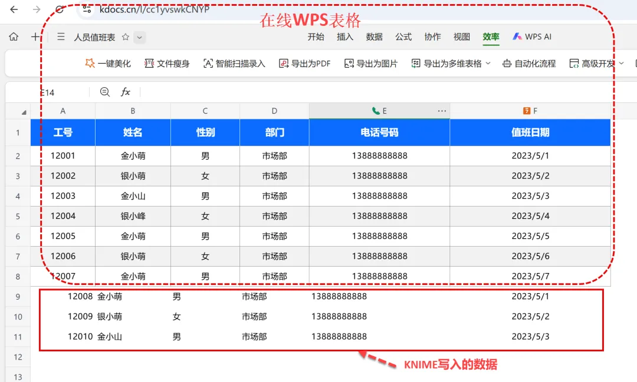Select the 电话号码 header cell
Viewport: 637px width, 382px height.
pos(379,132)
